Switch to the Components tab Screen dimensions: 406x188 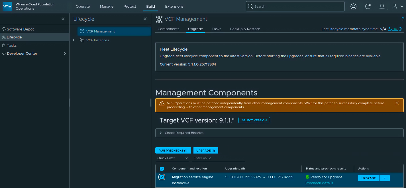pyautogui.click(x=168, y=29)
